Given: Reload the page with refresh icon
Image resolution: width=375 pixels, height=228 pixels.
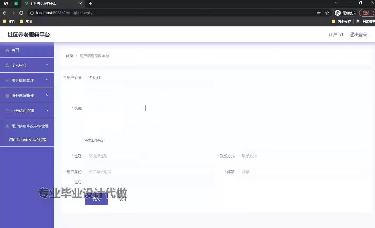Looking at the screenshot, I should click(x=21, y=13).
